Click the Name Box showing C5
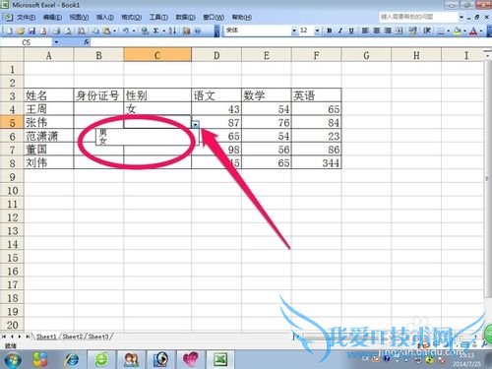The image size is (492, 369). point(27,42)
